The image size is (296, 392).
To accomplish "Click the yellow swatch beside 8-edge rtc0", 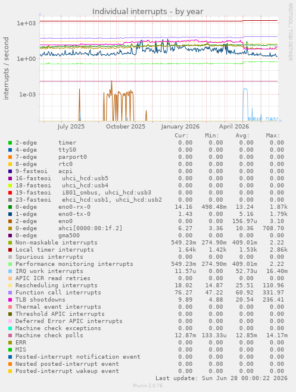I will click(x=10, y=164).
